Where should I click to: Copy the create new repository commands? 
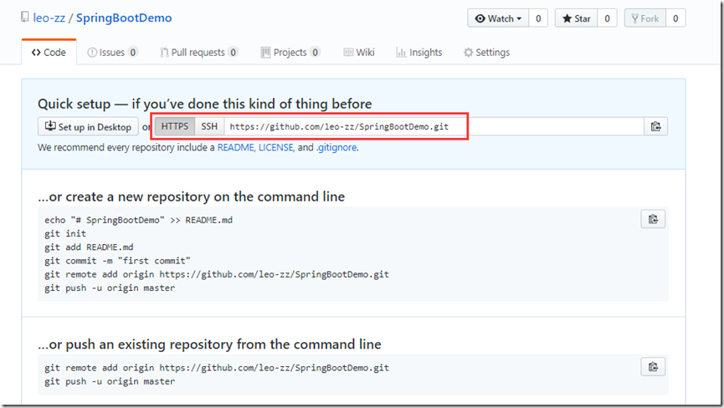click(653, 220)
